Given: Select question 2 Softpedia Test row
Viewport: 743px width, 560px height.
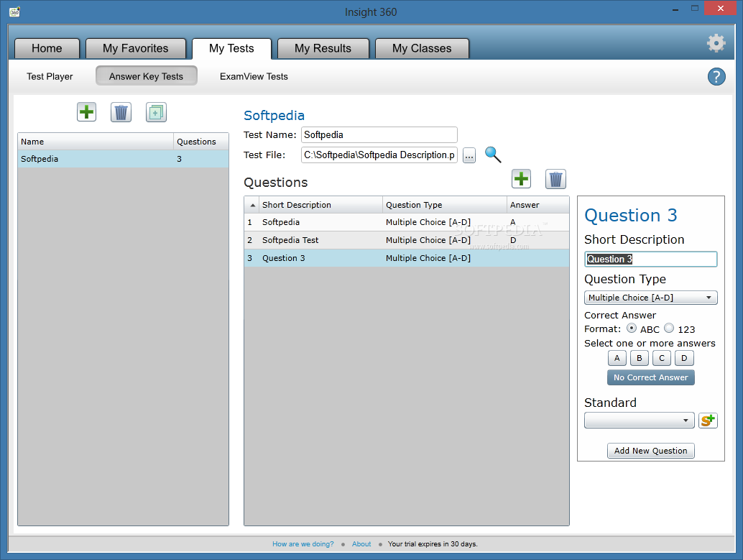Looking at the screenshot, I should tap(407, 240).
